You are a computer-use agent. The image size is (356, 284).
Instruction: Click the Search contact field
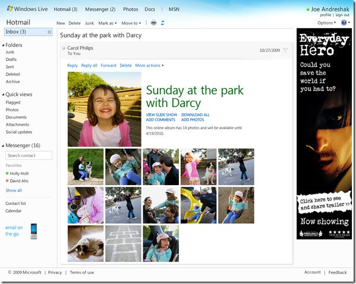[x=29, y=155]
